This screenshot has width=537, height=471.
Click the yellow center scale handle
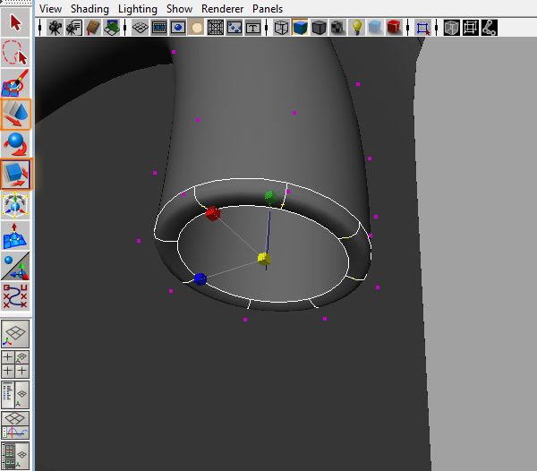264,259
